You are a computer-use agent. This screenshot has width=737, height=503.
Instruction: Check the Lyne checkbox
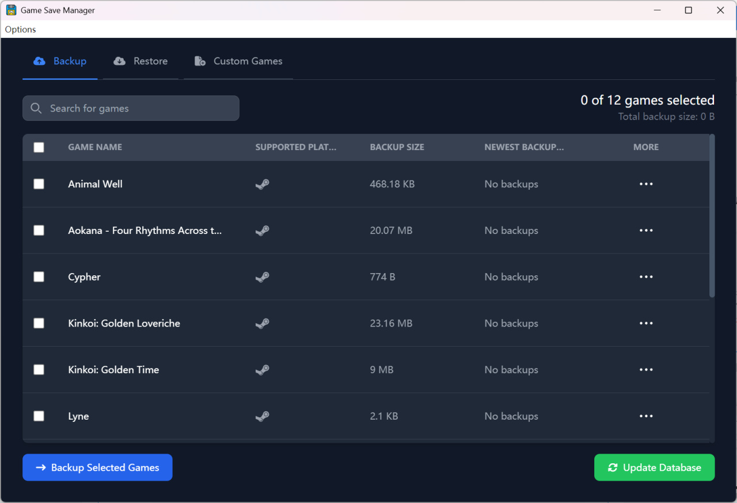[39, 416]
